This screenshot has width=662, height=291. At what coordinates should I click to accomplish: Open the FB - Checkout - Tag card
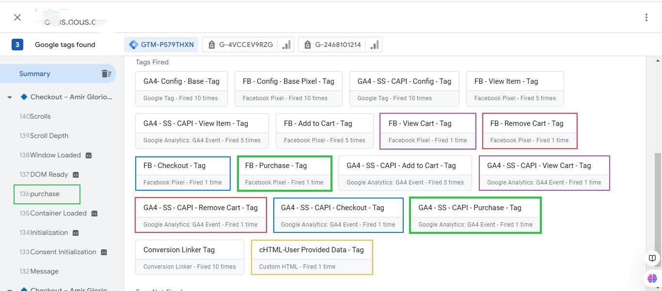183,173
